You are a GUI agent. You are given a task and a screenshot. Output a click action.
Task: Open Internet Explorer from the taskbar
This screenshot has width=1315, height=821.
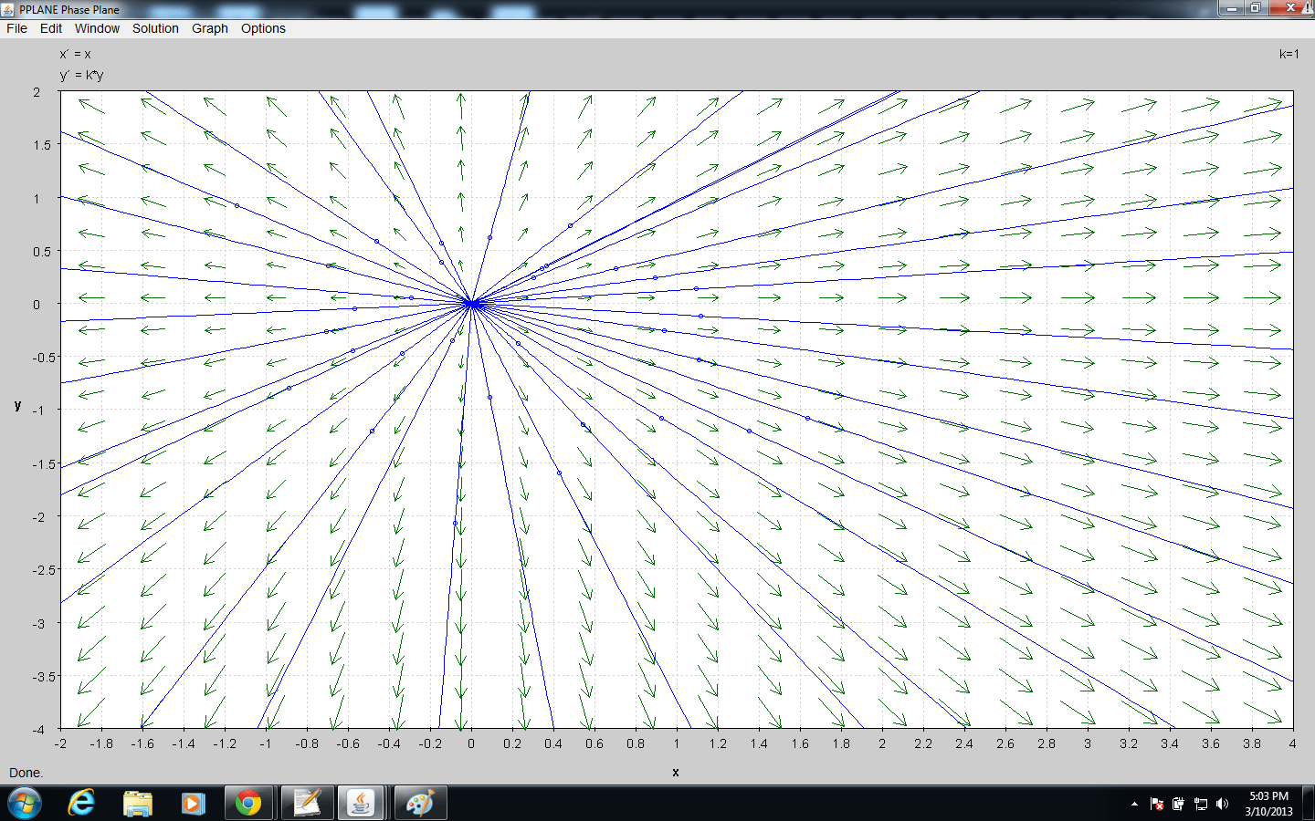80,803
